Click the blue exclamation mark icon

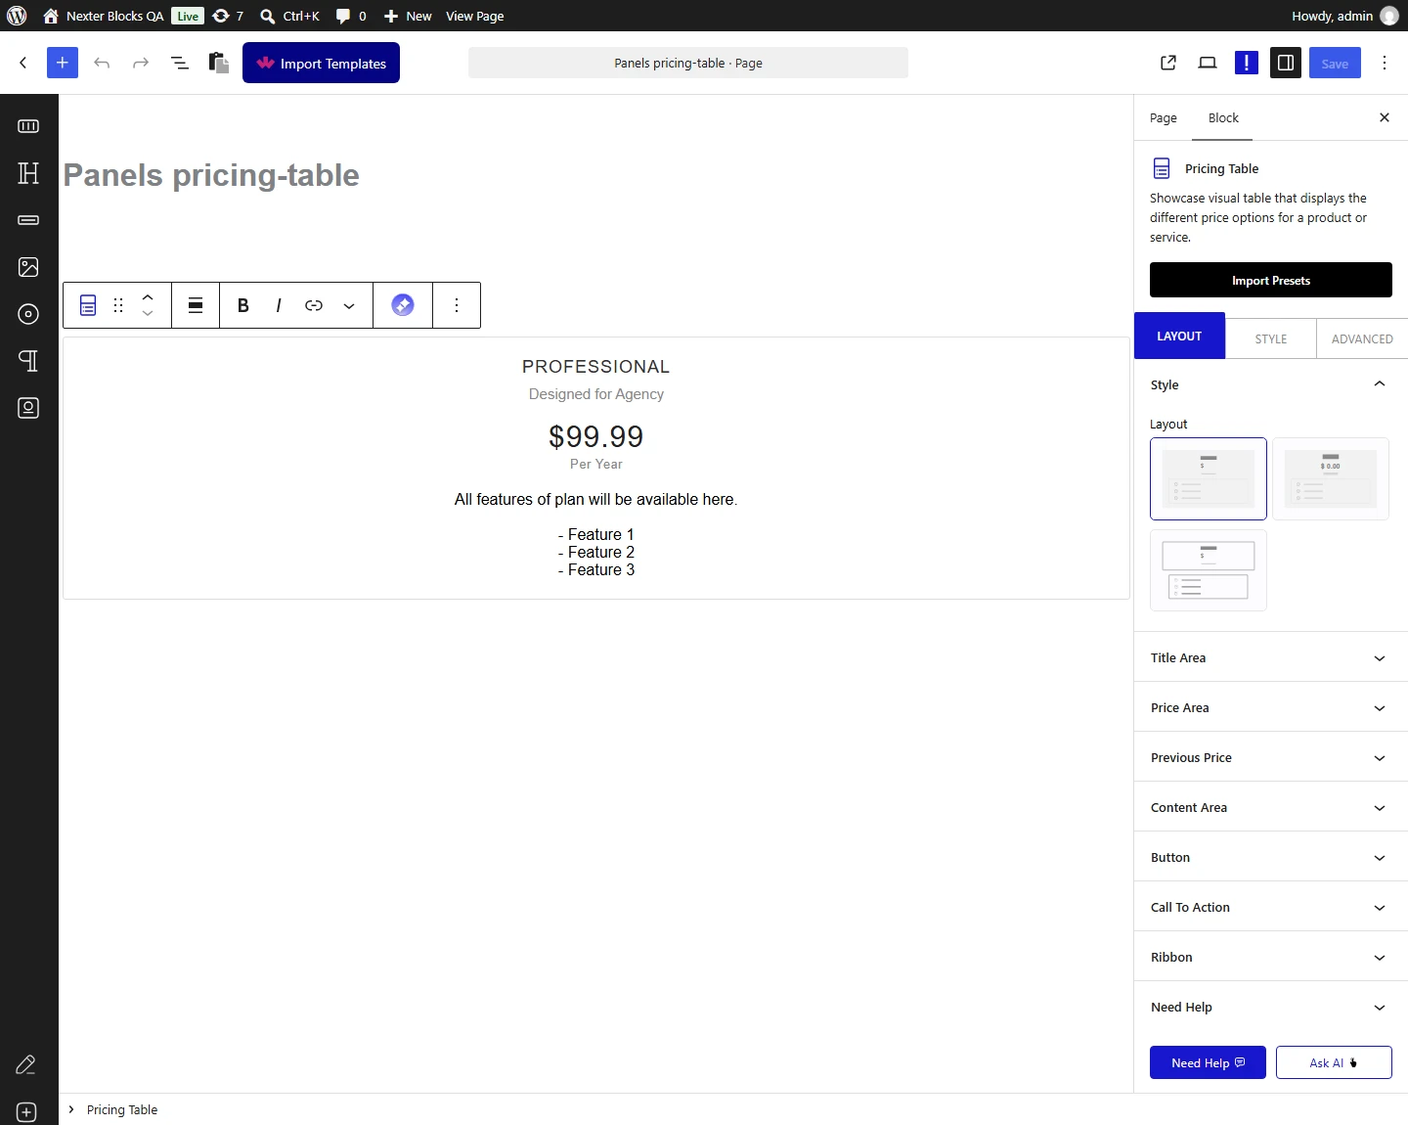(1247, 63)
